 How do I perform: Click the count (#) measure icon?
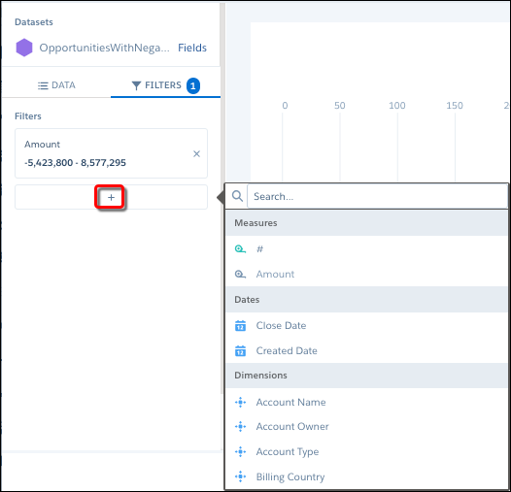click(x=240, y=249)
